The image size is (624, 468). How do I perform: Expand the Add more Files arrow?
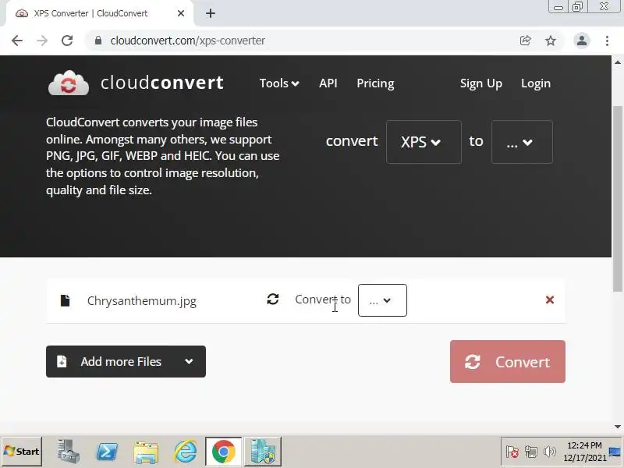(x=189, y=361)
